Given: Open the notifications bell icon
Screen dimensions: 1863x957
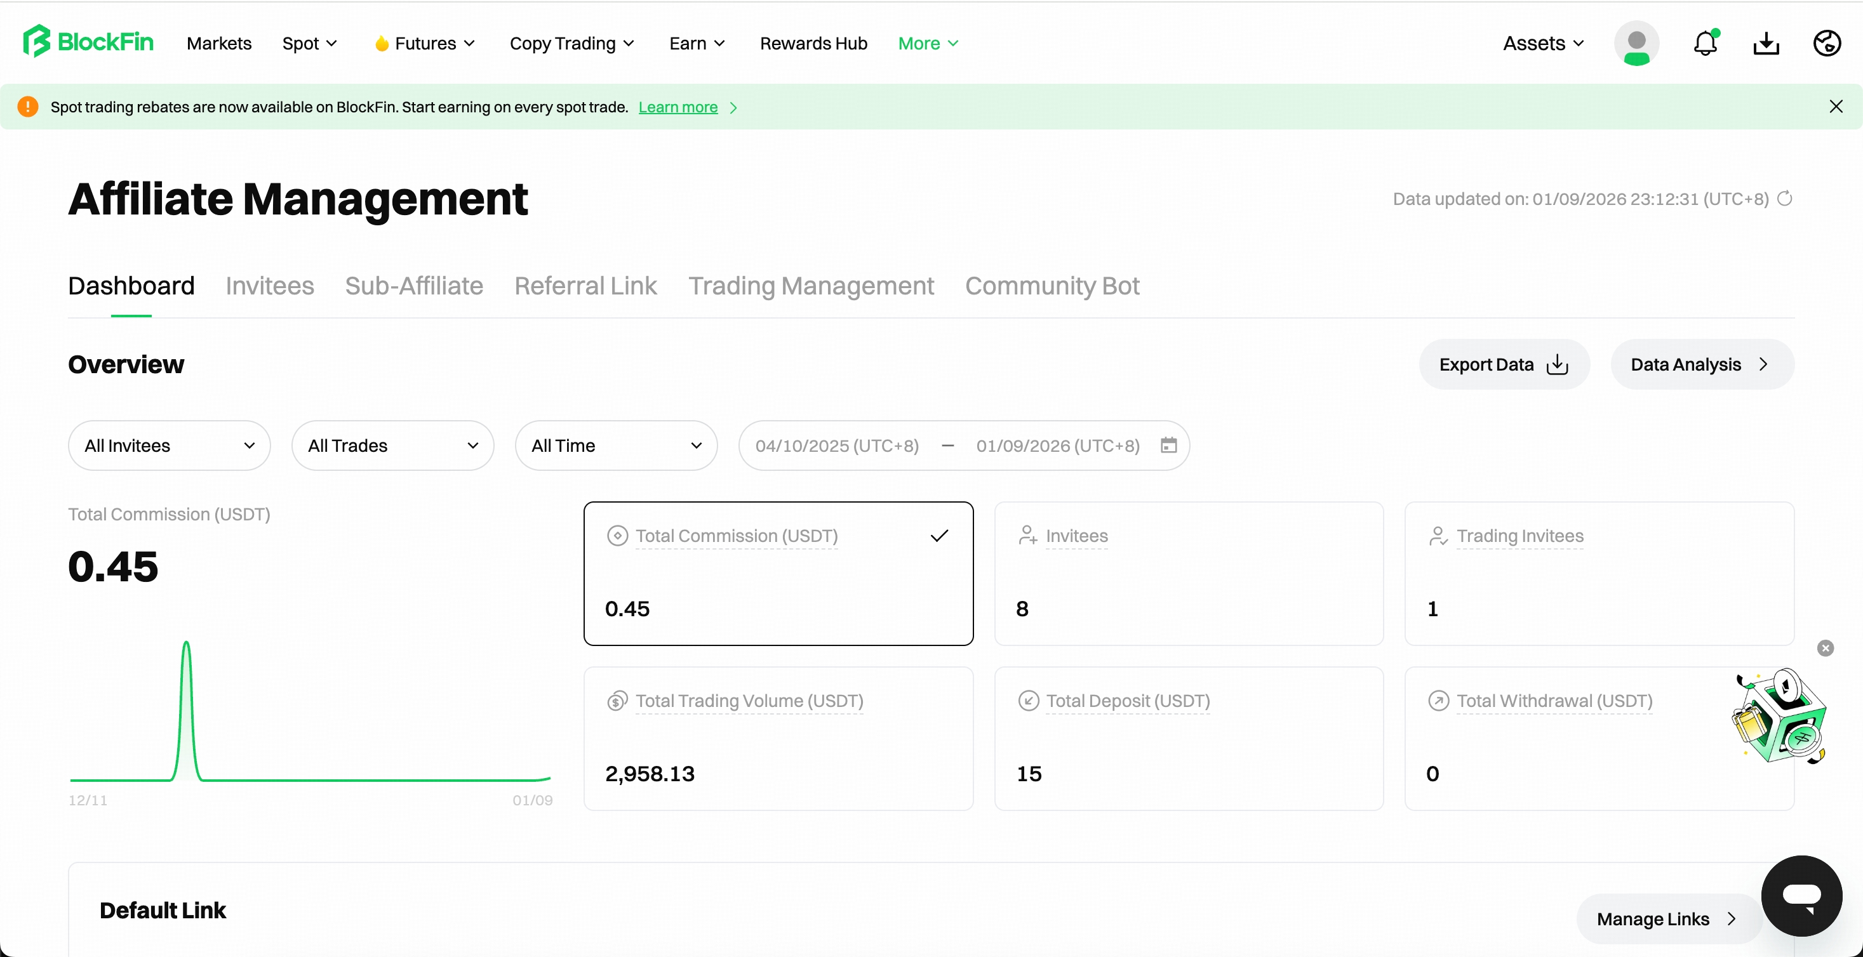Looking at the screenshot, I should (x=1706, y=43).
